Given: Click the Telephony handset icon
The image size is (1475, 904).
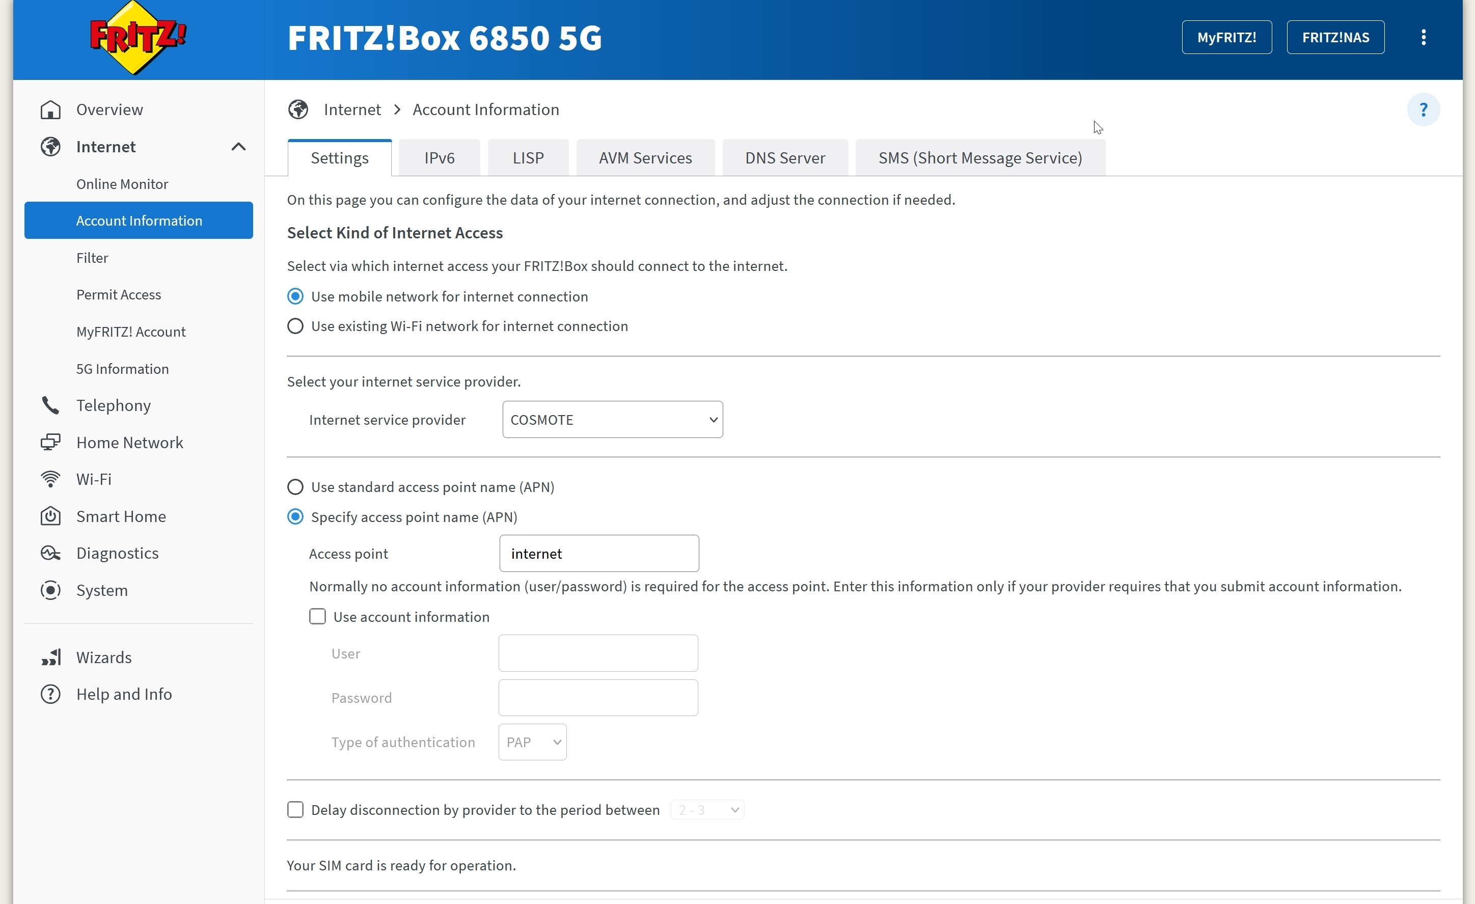Looking at the screenshot, I should point(51,405).
